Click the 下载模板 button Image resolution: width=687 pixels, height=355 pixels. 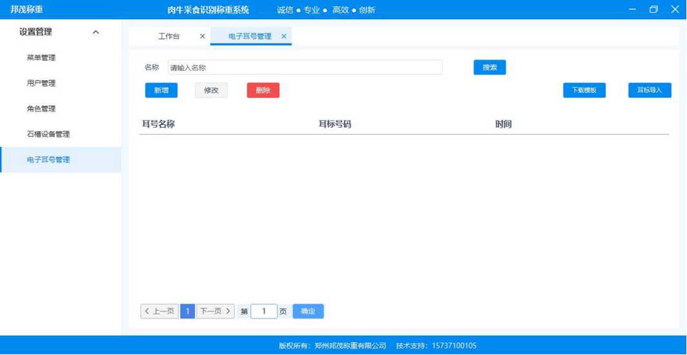(584, 91)
